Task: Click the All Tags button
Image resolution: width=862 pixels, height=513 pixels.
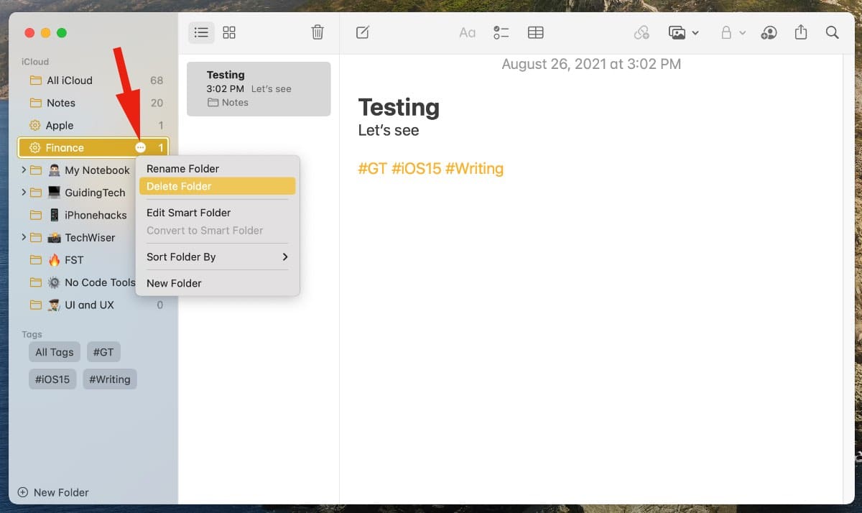Action: coord(55,352)
